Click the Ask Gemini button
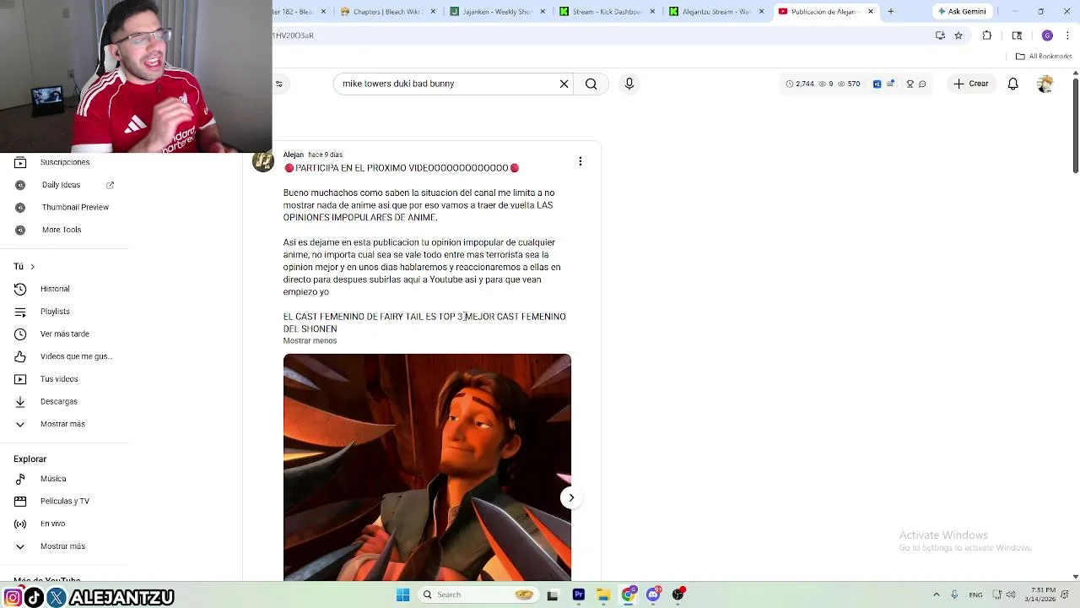Viewport: 1080px width, 608px height. [x=962, y=12]
